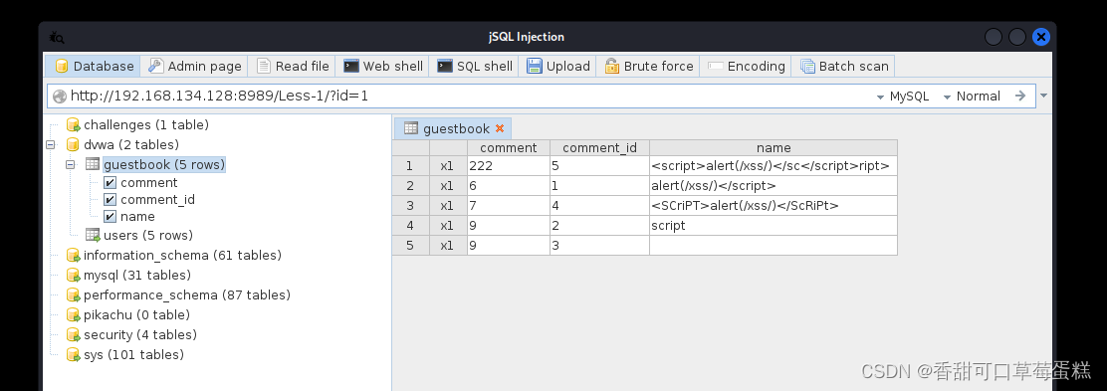Click the Batch scan pages icon
Screen dimensions: 1107x391
coord(807,67)
